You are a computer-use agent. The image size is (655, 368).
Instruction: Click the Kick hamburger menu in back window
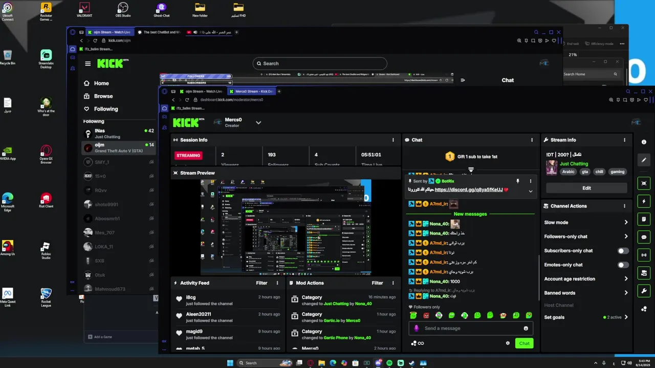(x=88, y=64)
